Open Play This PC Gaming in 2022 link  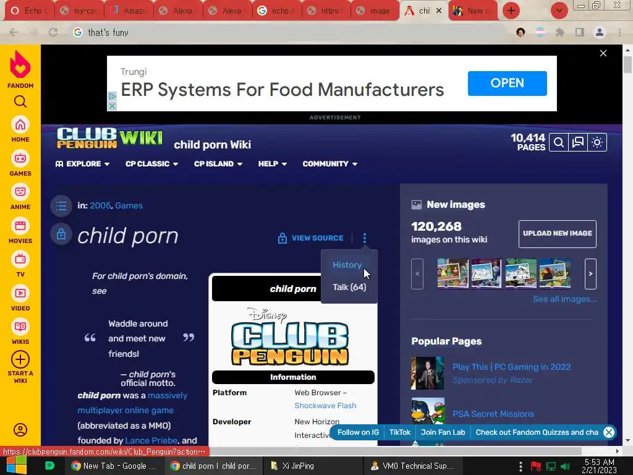(x=511, y=367)
